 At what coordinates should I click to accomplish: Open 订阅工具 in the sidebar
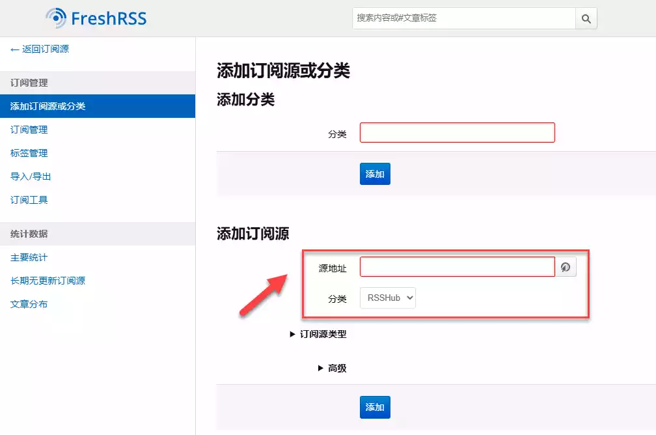click(28, 199)
